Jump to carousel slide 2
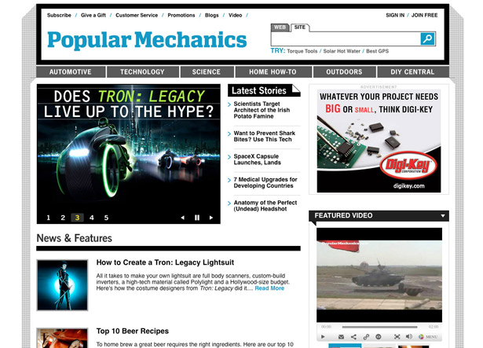Screen dimensions: 483x348 63,218
